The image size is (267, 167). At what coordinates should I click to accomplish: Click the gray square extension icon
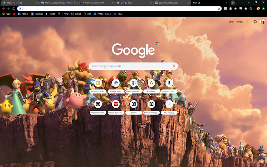225,8
